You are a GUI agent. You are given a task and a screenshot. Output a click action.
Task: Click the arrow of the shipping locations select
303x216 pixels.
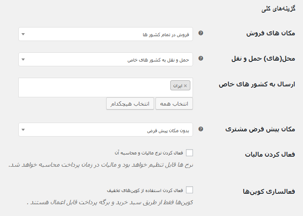coord(23,59)
